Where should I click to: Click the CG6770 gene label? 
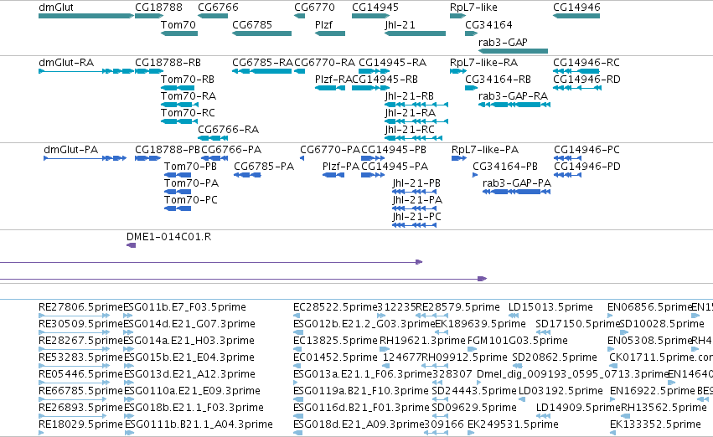point(314,8)
